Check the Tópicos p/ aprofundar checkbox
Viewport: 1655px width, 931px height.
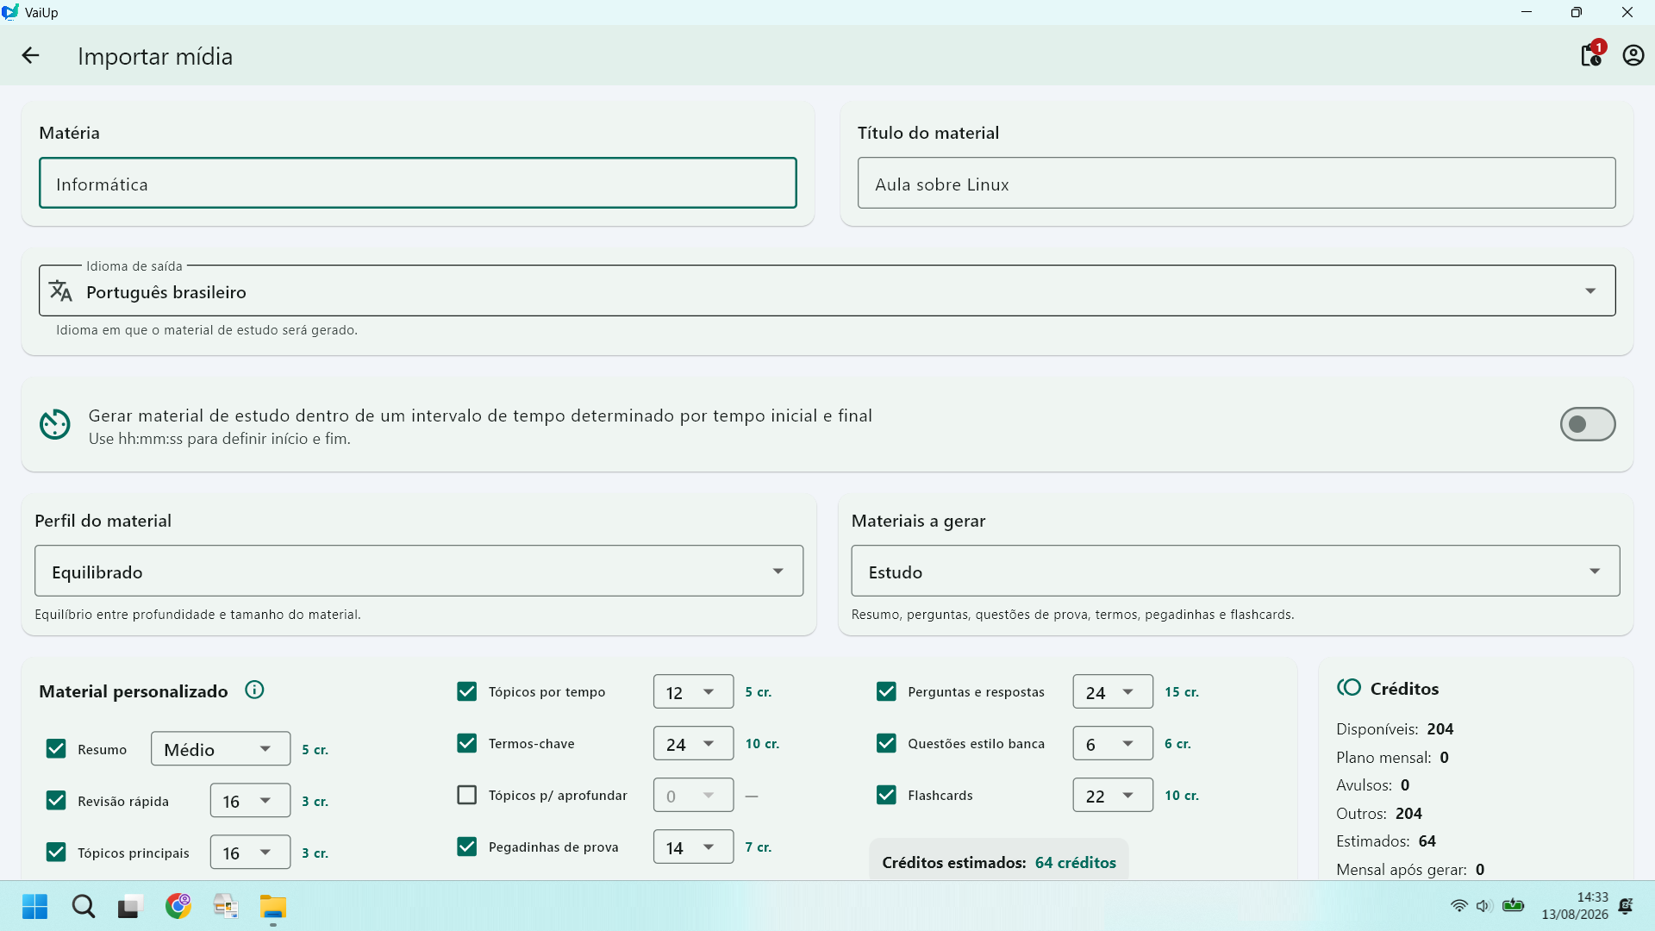(x=467, y=795)
